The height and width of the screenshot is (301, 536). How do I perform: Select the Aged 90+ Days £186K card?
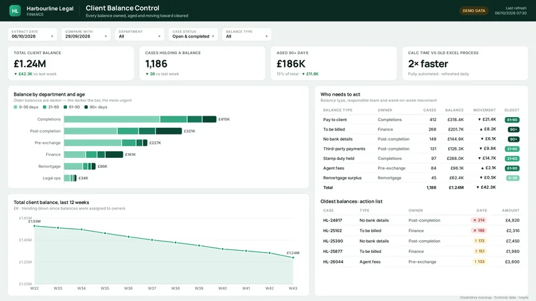[334, 64]
